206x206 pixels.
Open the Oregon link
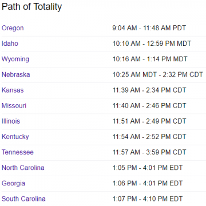(13, 28)
